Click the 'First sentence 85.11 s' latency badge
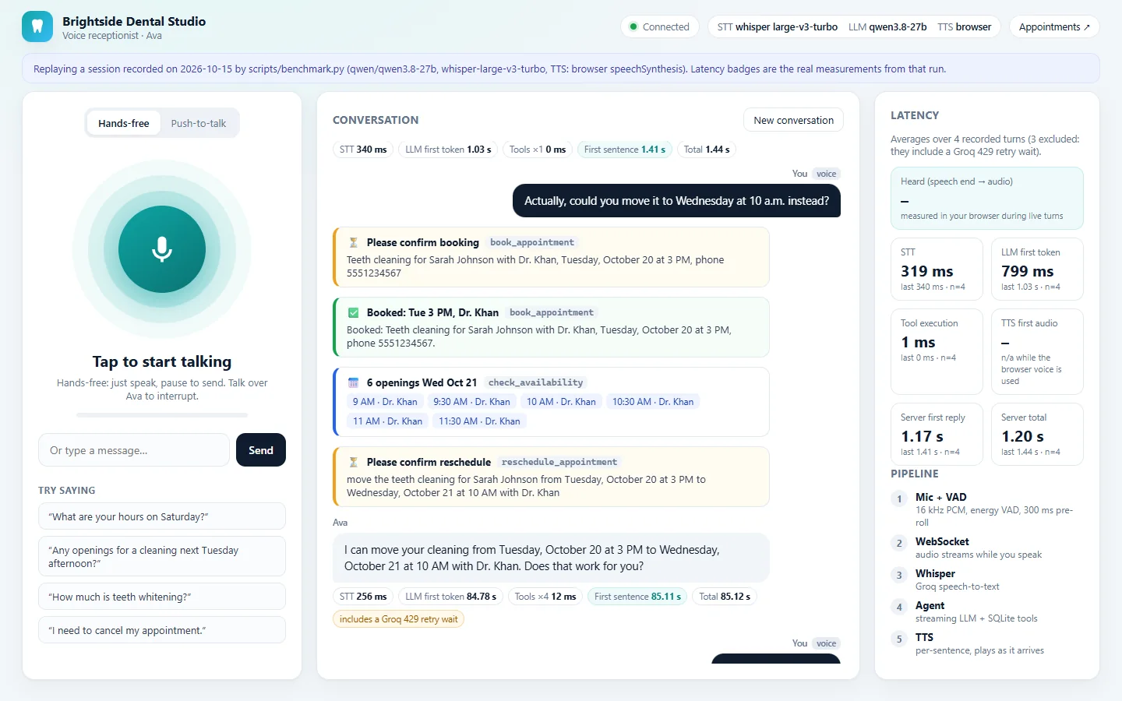Screen dimensions: 1122x701 pyautogui.click(x=637, y=597)
